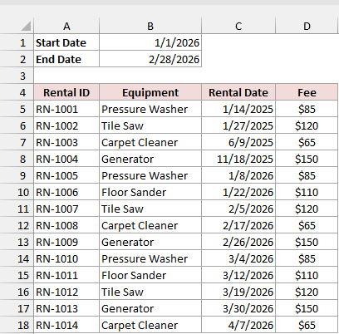Click Carpet Cleaner in row 18

tap(150, 325)
